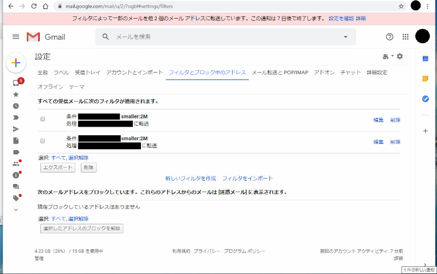Edit the first filter via 編集
The width and height of the screenshot is (437, 274).
(x=379, y=120)
